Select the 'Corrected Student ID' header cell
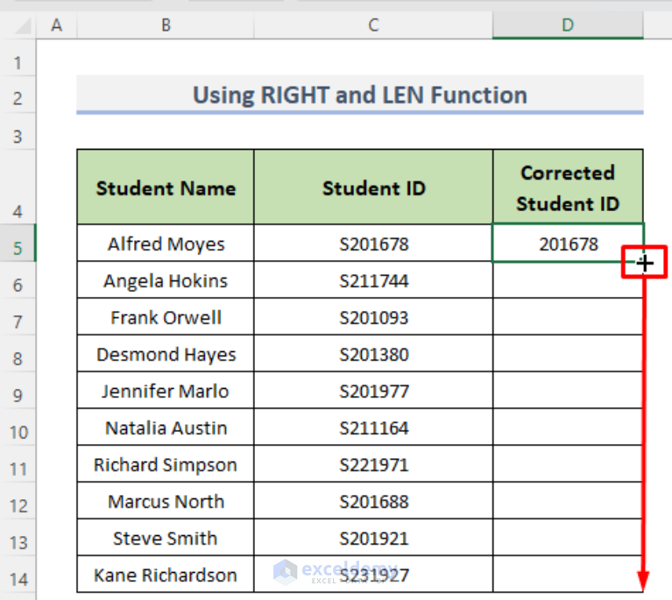Image resolution: width=672 pixels, height=600 pixels. 568,187
